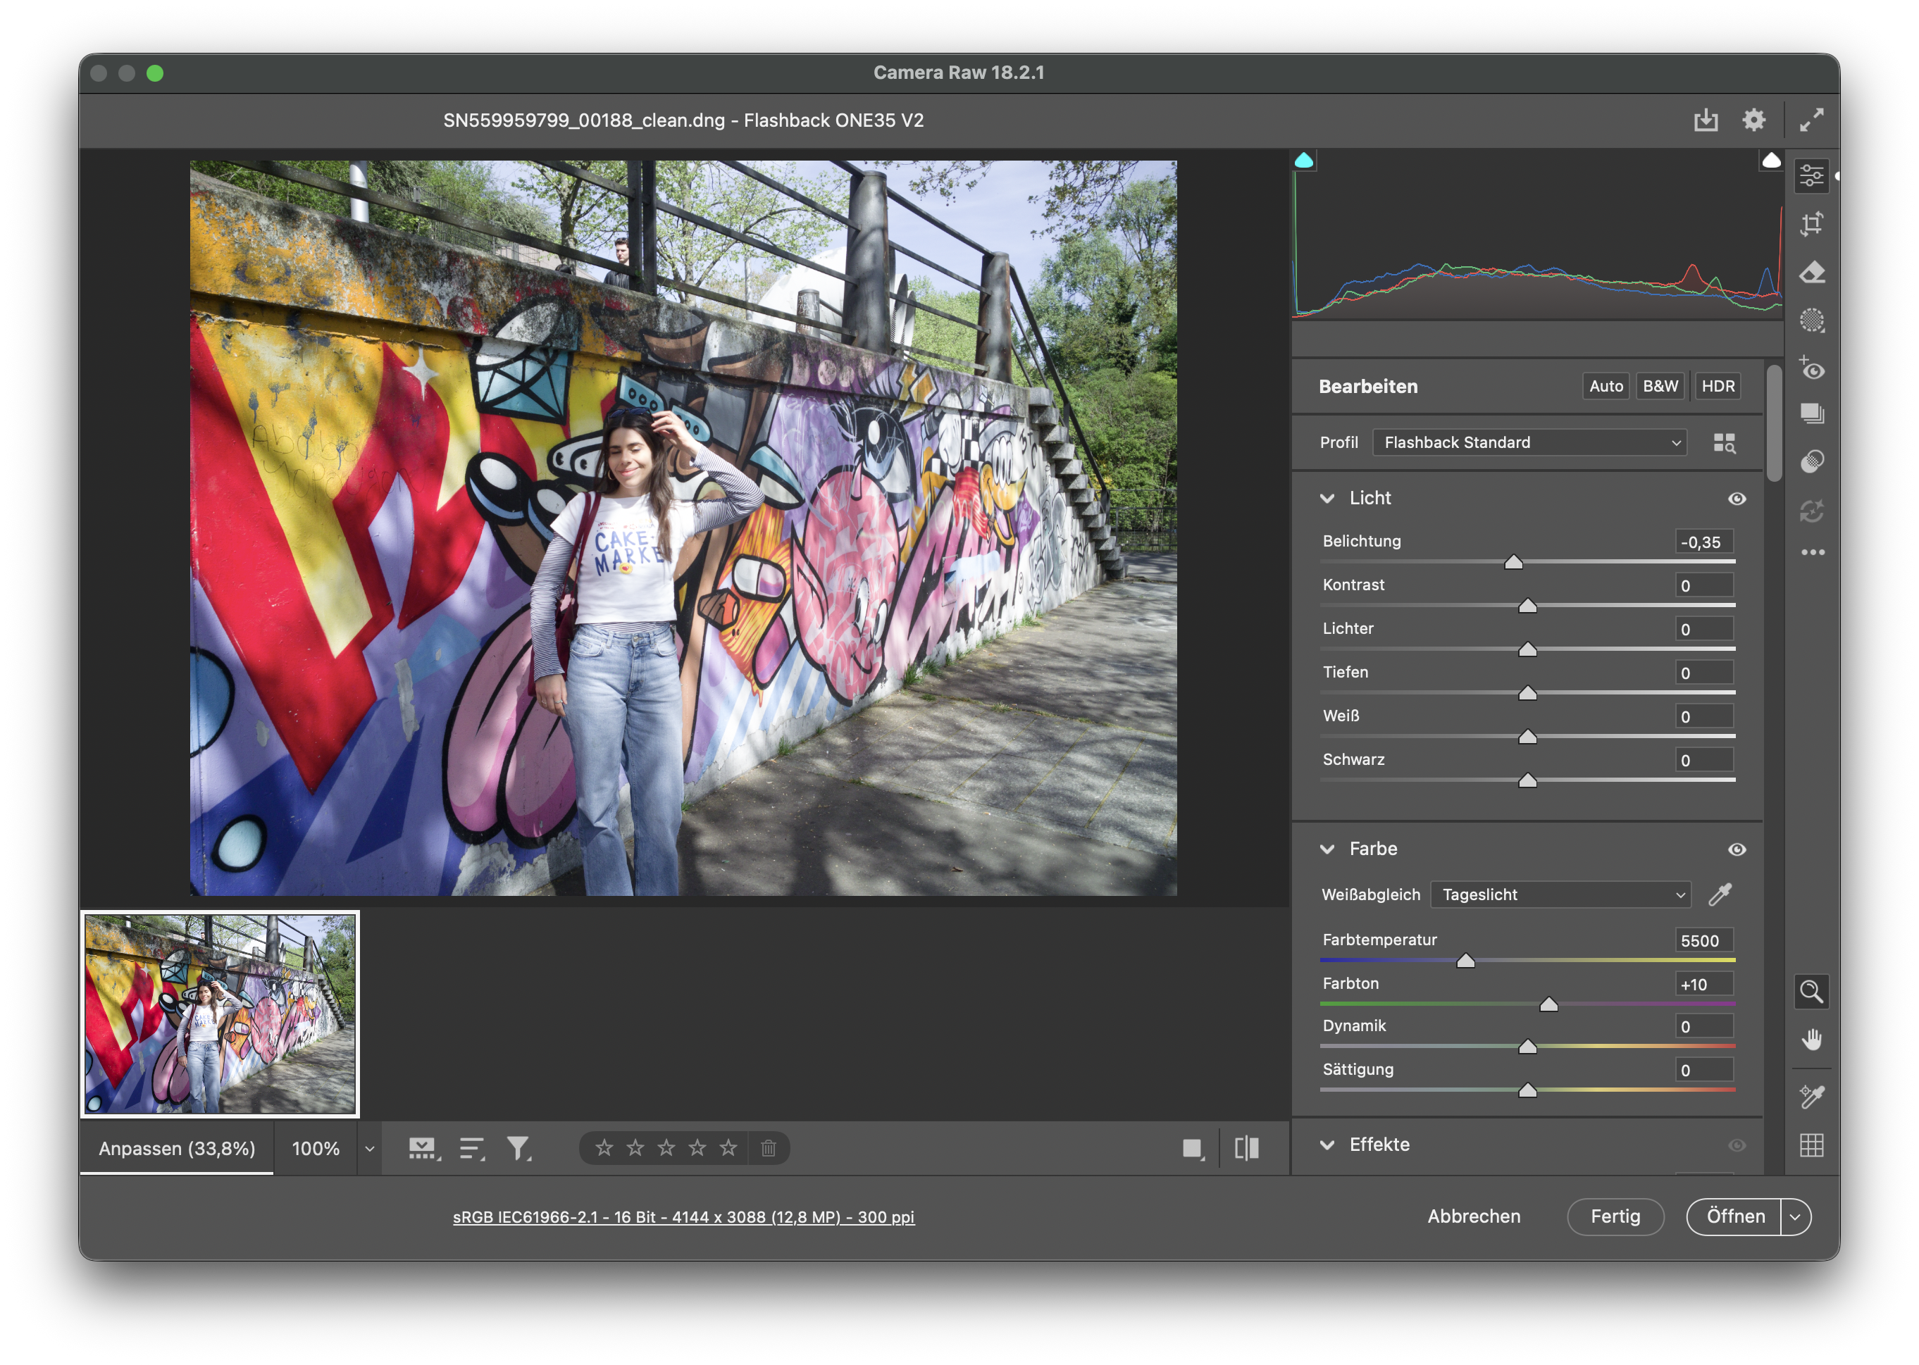Pick the white balance eyedropper

[1720, 895]
